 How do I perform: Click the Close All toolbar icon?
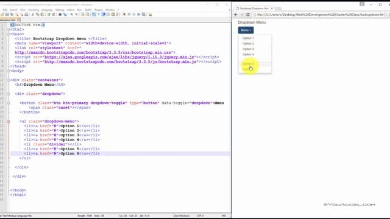click(22, 15)
